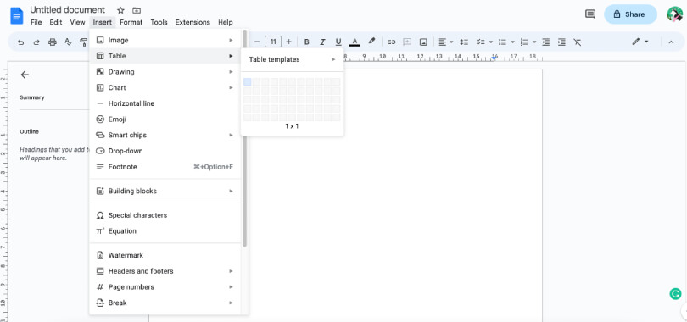Open the Edit menu
Image resolution: width=687 pixels, height=322 pixels.
[x=56, y=22]
